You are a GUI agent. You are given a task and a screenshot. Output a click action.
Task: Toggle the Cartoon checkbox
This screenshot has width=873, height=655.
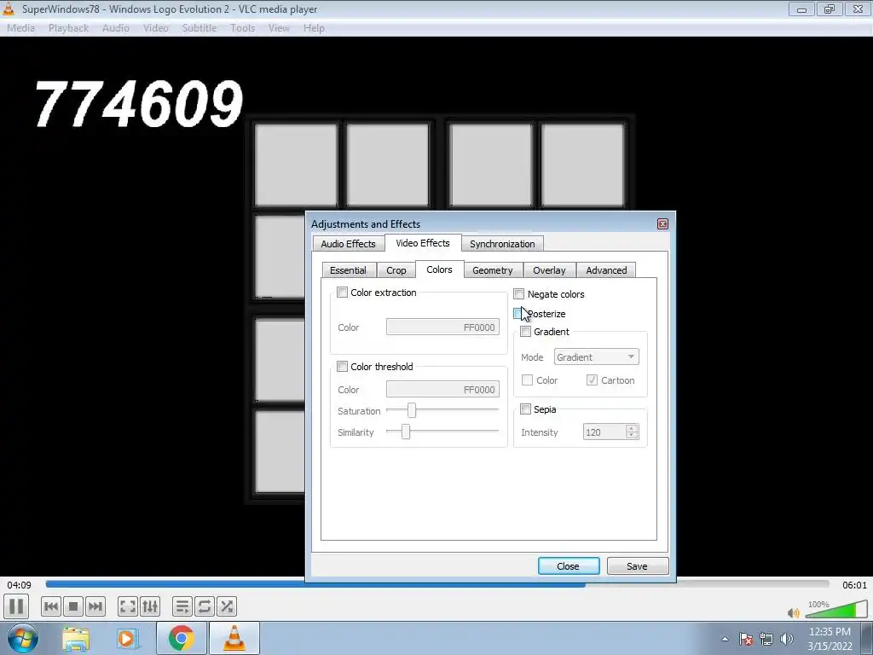pos(592,380)
